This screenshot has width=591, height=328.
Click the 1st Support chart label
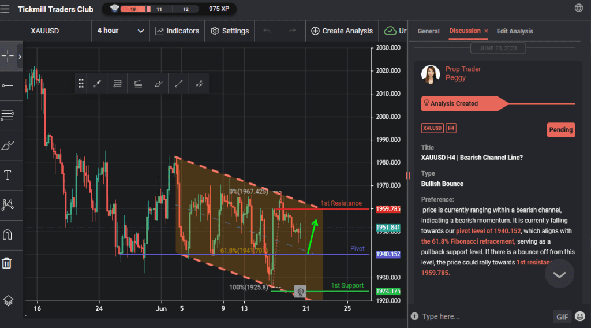coord(347,285)
